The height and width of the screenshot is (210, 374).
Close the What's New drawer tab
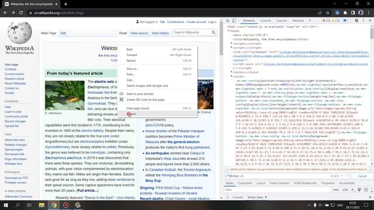[x=266, y=197]
